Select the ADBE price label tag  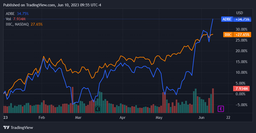point(227,19)
